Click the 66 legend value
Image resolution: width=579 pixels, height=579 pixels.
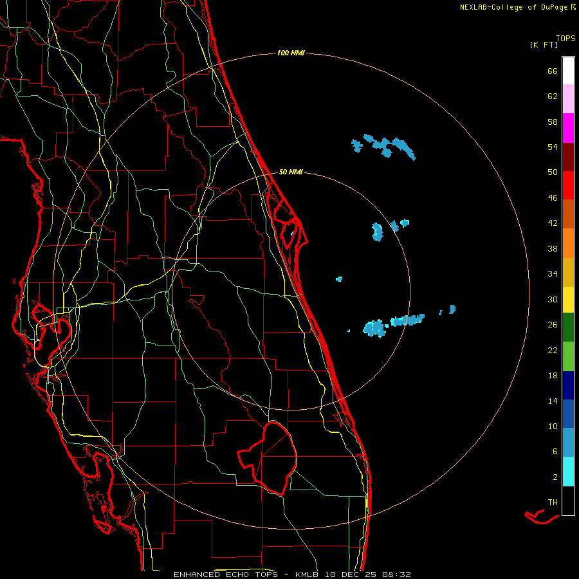coord(553,71)
